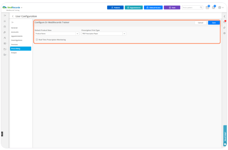The width and height of the screenshot is (228, 150).
Task: Open the calendar icon in the left sidebar
Action: pyautogui.click(x=5, y=27)
